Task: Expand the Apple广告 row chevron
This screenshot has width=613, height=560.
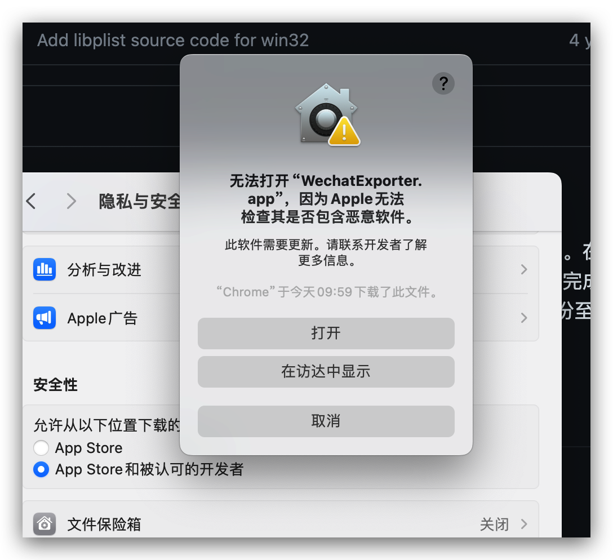Action: click(524, 318)
